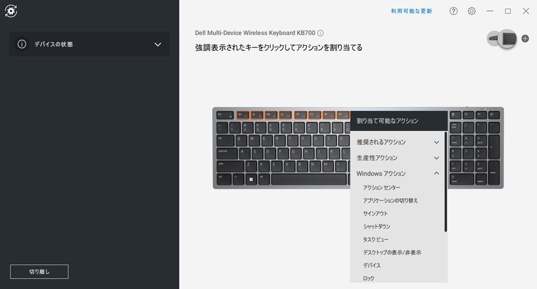Choose アクション センター action

tap(382, 188)
